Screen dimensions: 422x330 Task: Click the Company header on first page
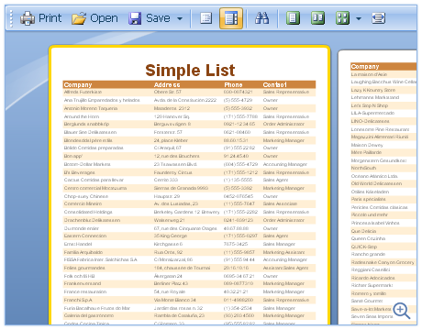point(78,84)
